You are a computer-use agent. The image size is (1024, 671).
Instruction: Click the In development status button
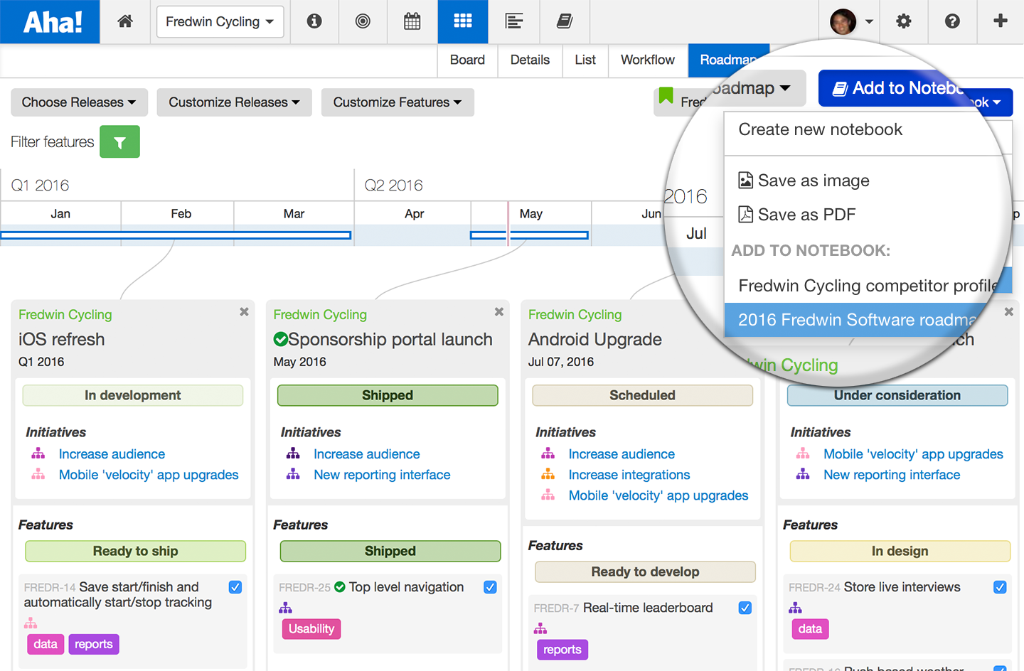pos(133,395)
